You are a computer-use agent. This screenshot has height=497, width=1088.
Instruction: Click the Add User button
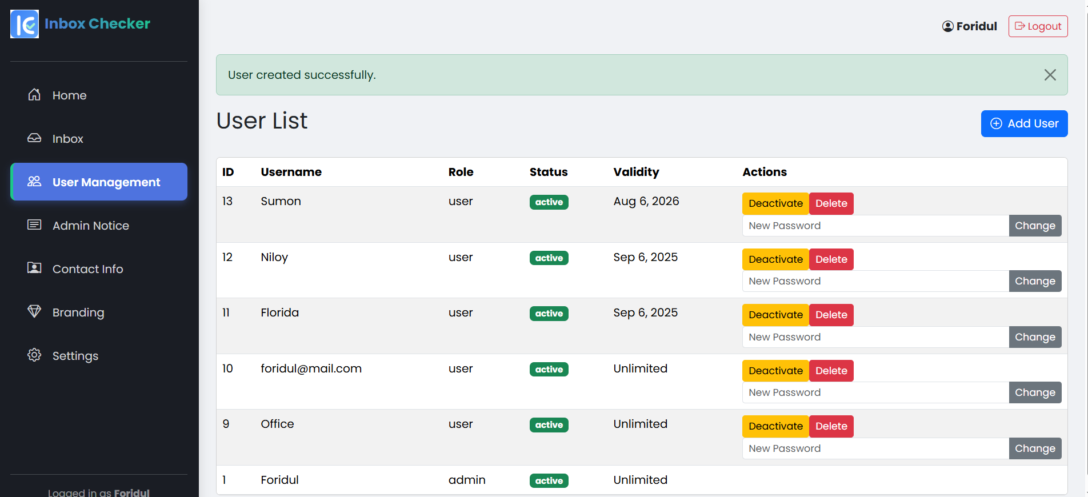tap(1024, 123)
